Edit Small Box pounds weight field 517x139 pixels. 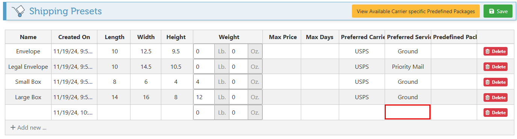pos(204,82)
